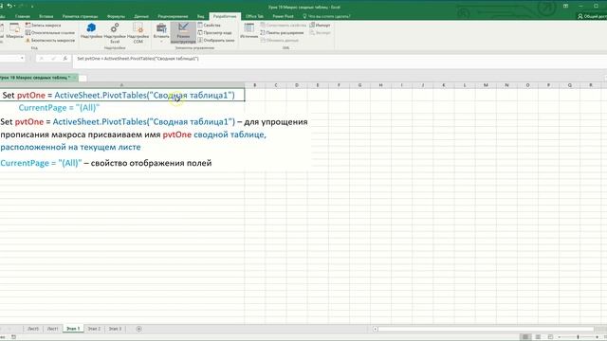Open Ribbon Display Options button
This screenshot has width=607, height=341.
(x=565, y=7)
